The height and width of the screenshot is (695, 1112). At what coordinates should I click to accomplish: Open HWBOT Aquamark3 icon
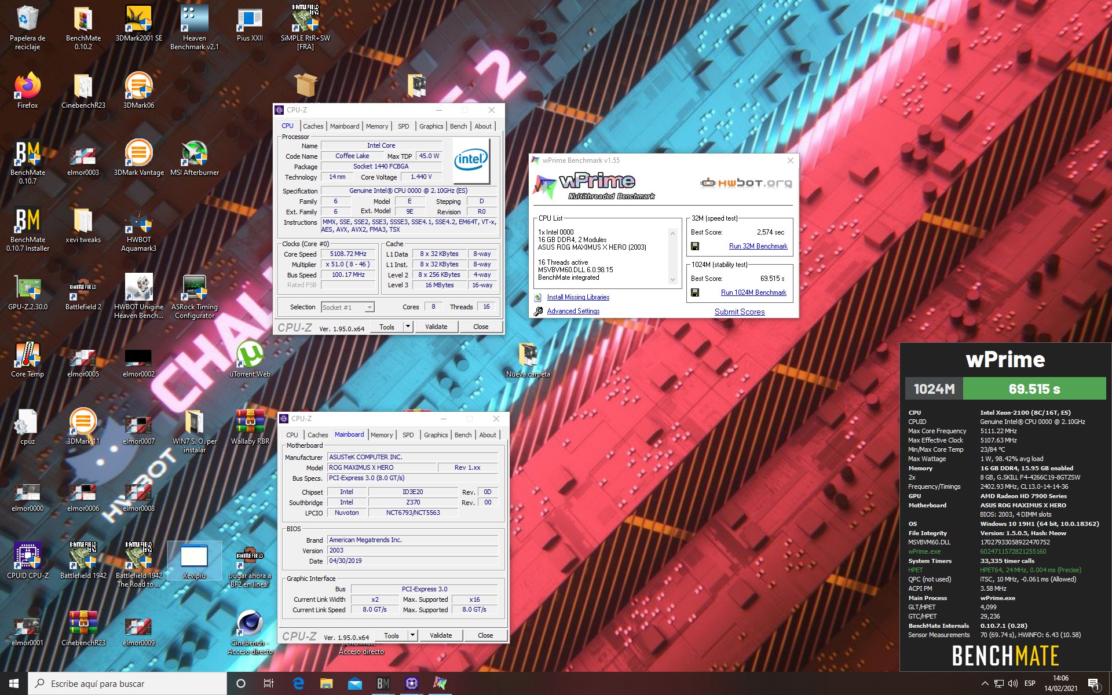pos(138,229)
